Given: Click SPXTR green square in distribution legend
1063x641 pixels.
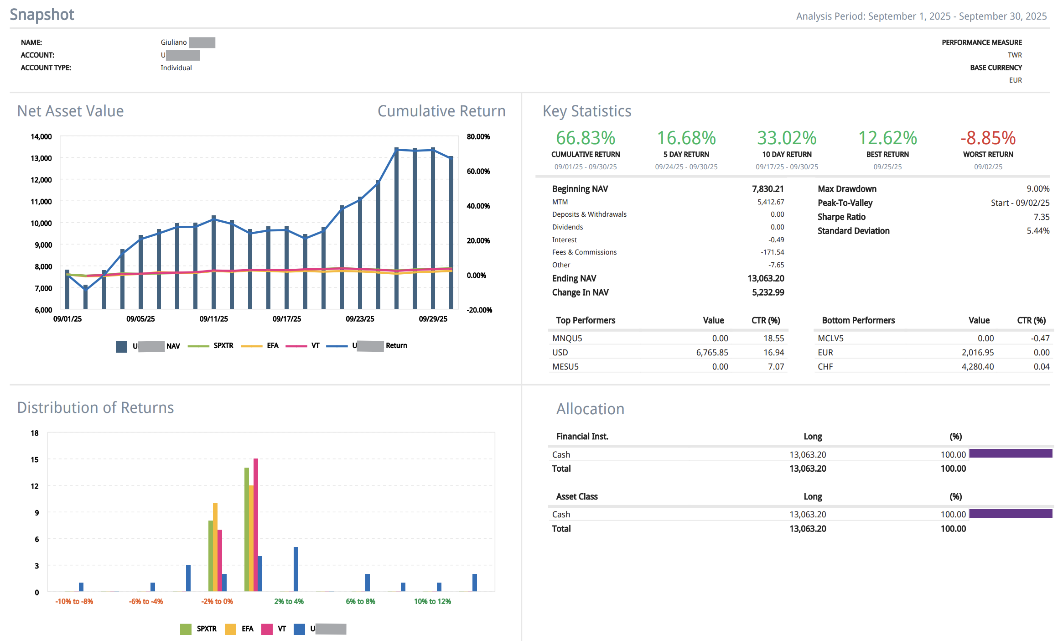Looking at the screenshot, I should pyautogui.click(x=186, y=629).
